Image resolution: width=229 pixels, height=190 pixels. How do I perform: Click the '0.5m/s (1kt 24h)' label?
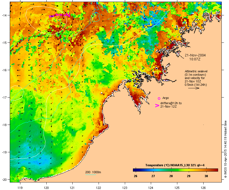pos(196,85)
